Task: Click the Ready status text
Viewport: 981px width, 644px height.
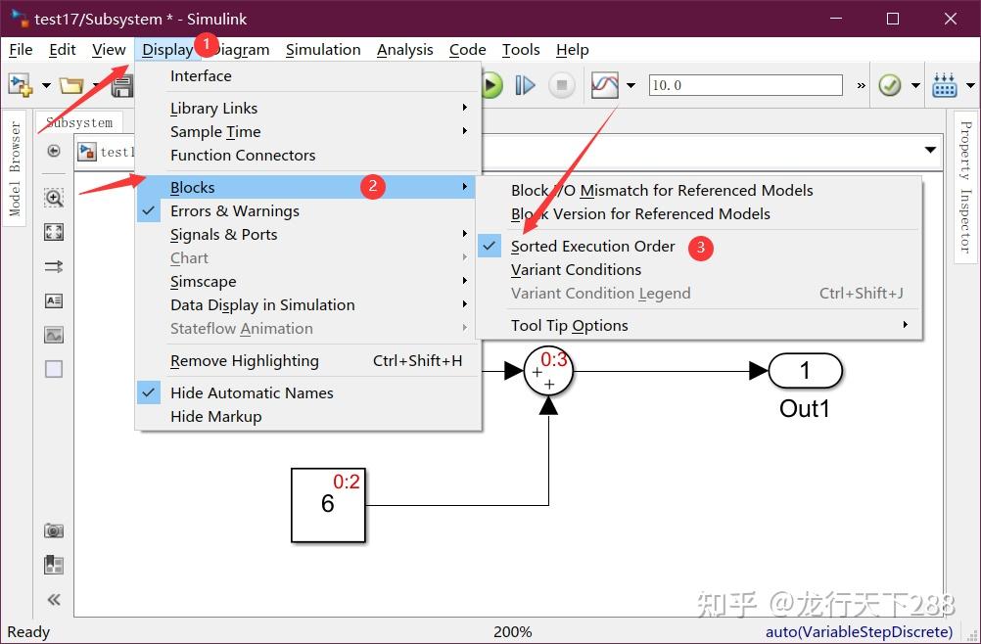Action: [28, 632]
